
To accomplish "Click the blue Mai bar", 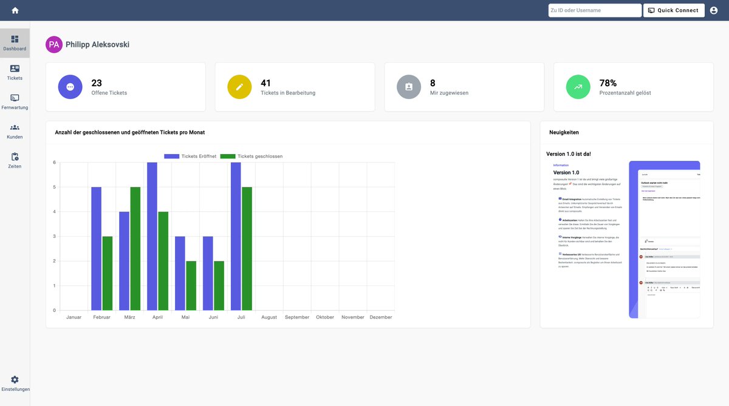I will coord(180,274).
